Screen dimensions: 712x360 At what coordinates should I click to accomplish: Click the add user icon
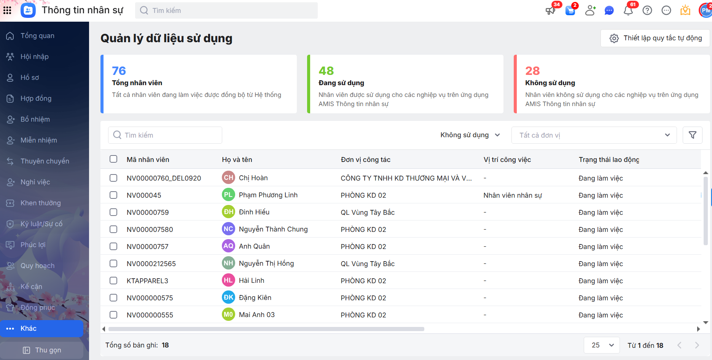point(590,10)
